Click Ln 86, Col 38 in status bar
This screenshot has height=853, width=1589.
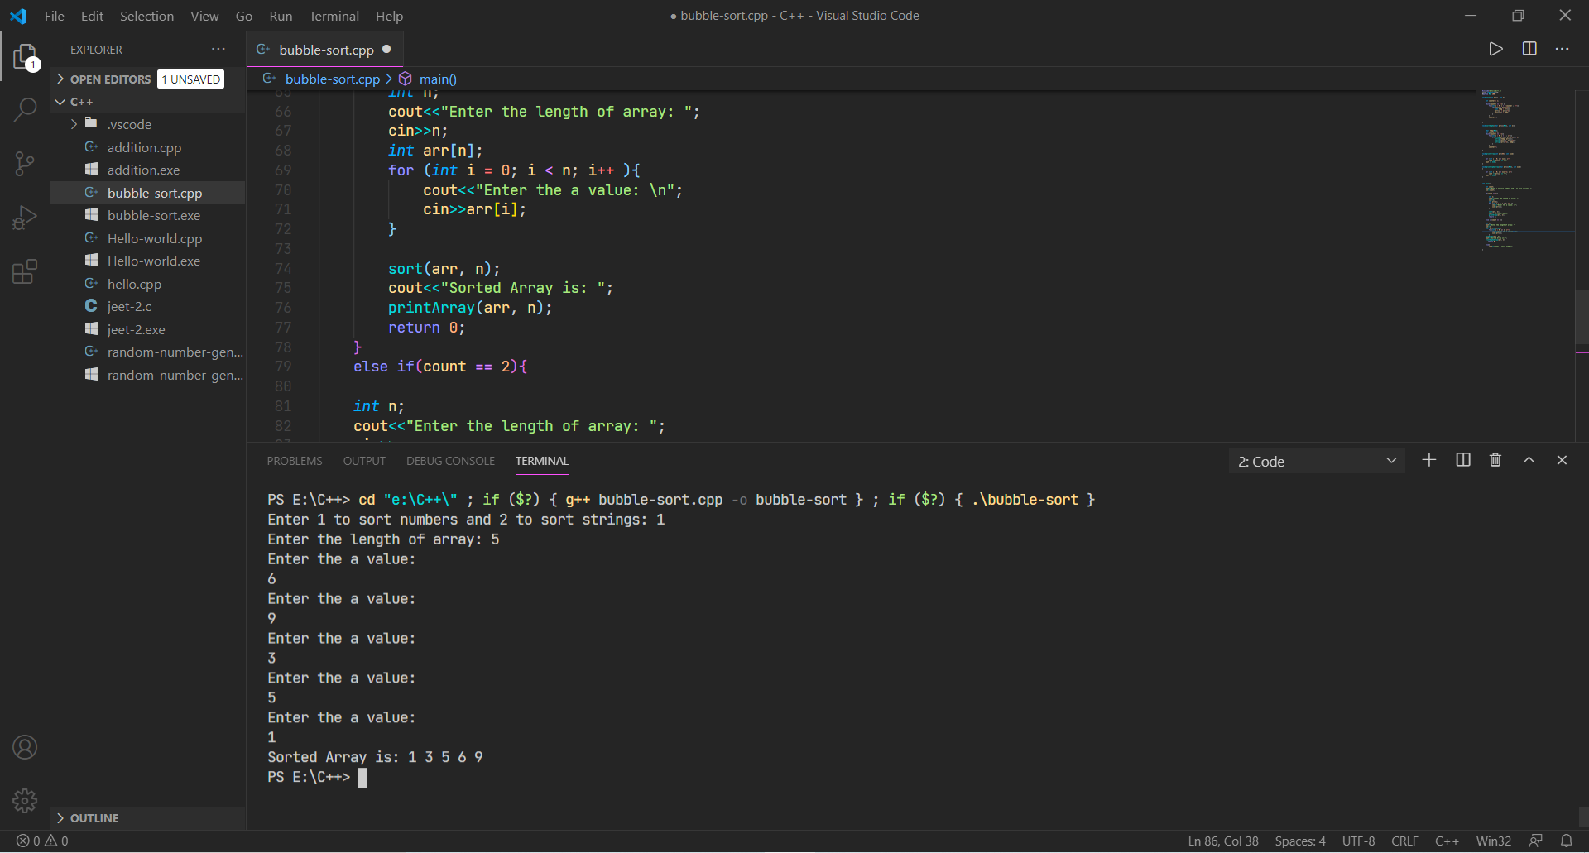[1223, 841]
